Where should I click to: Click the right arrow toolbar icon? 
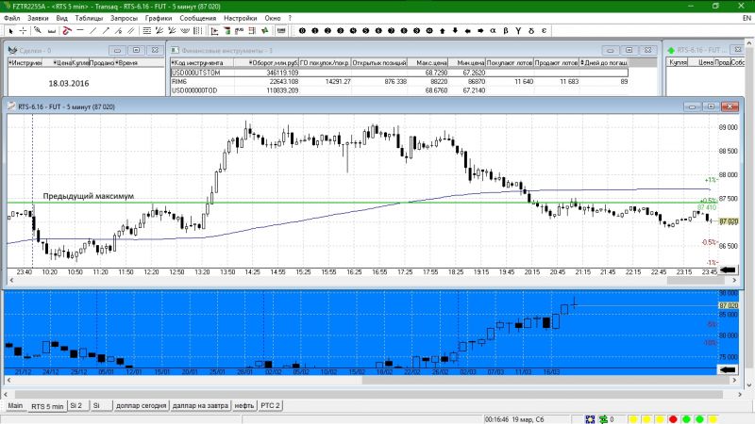[480, 31]
